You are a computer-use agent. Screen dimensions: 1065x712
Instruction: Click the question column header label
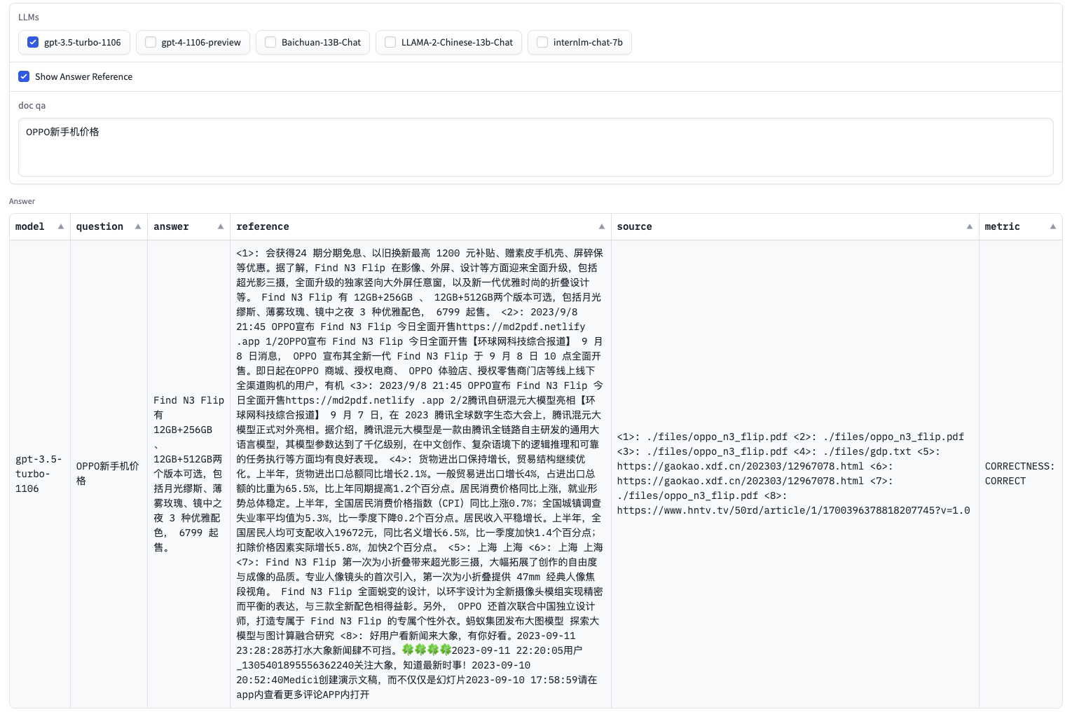coord(99,226)
